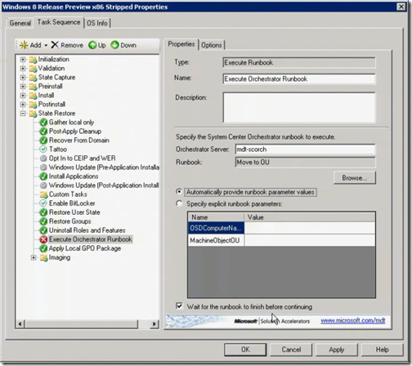Screen dimensions: 412x366
Task: Open the Options tab
Action: point(211,45)
